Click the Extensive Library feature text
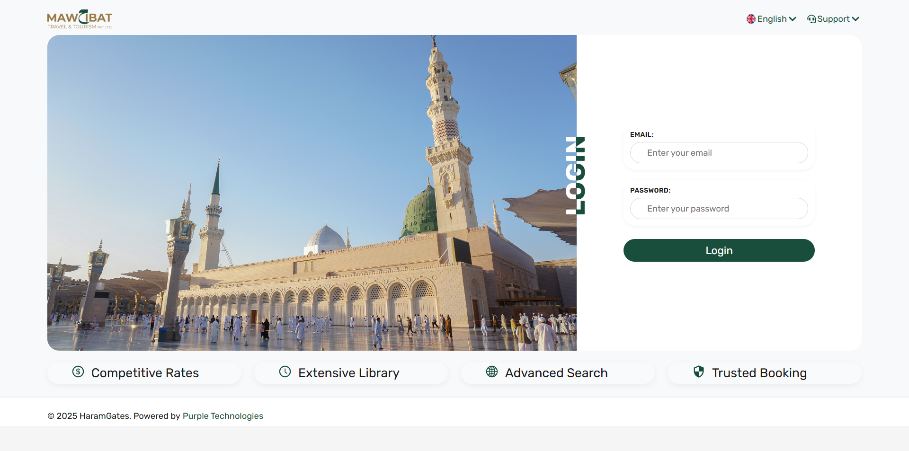 click(x=349, y=373)
